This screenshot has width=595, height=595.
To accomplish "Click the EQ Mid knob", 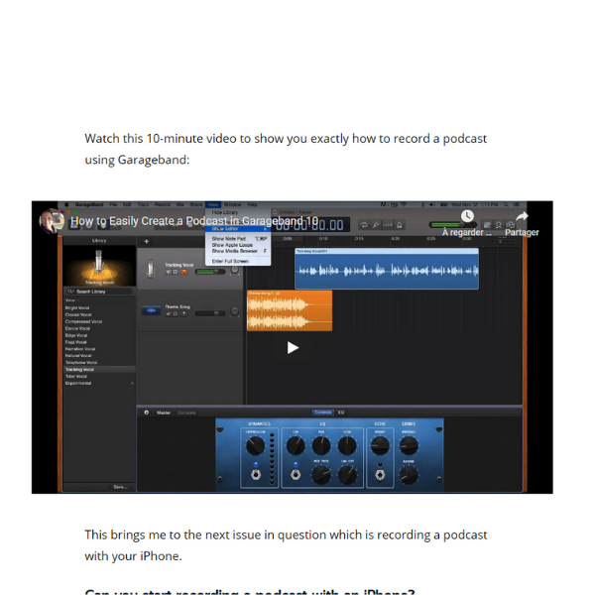I will click(321, 445).
